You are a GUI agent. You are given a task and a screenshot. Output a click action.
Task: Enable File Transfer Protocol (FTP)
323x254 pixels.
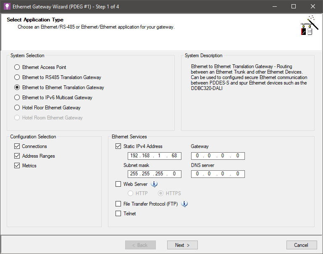click(x=118, y=204)
